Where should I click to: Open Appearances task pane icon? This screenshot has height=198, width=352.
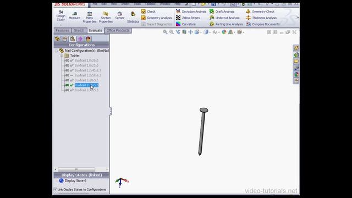pyautogui.click(x=296, y=74)
